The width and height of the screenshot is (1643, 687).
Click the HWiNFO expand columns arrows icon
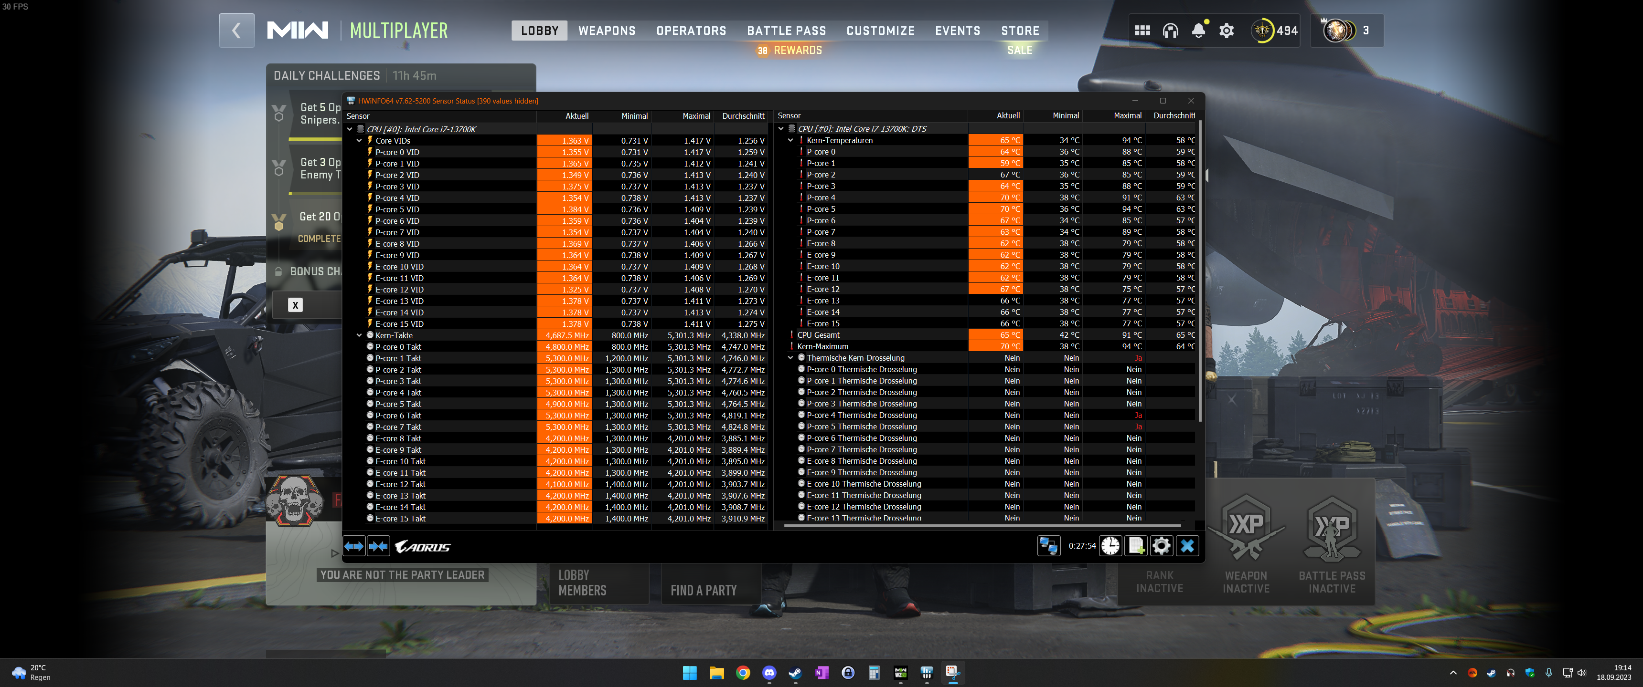(x=354, y=546)
